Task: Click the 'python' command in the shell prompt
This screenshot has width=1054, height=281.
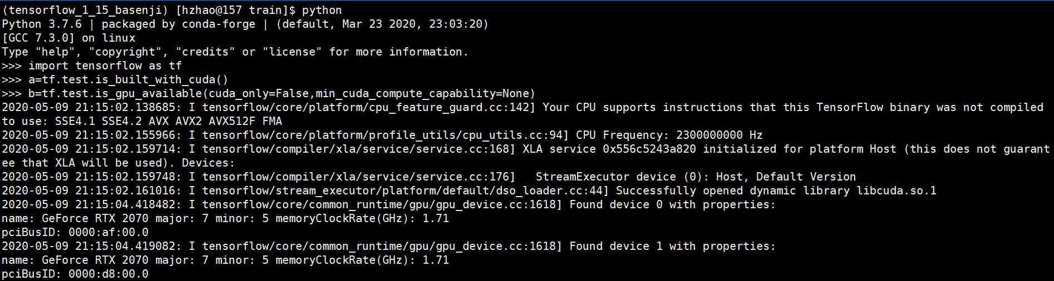Action: click(322, 10)
